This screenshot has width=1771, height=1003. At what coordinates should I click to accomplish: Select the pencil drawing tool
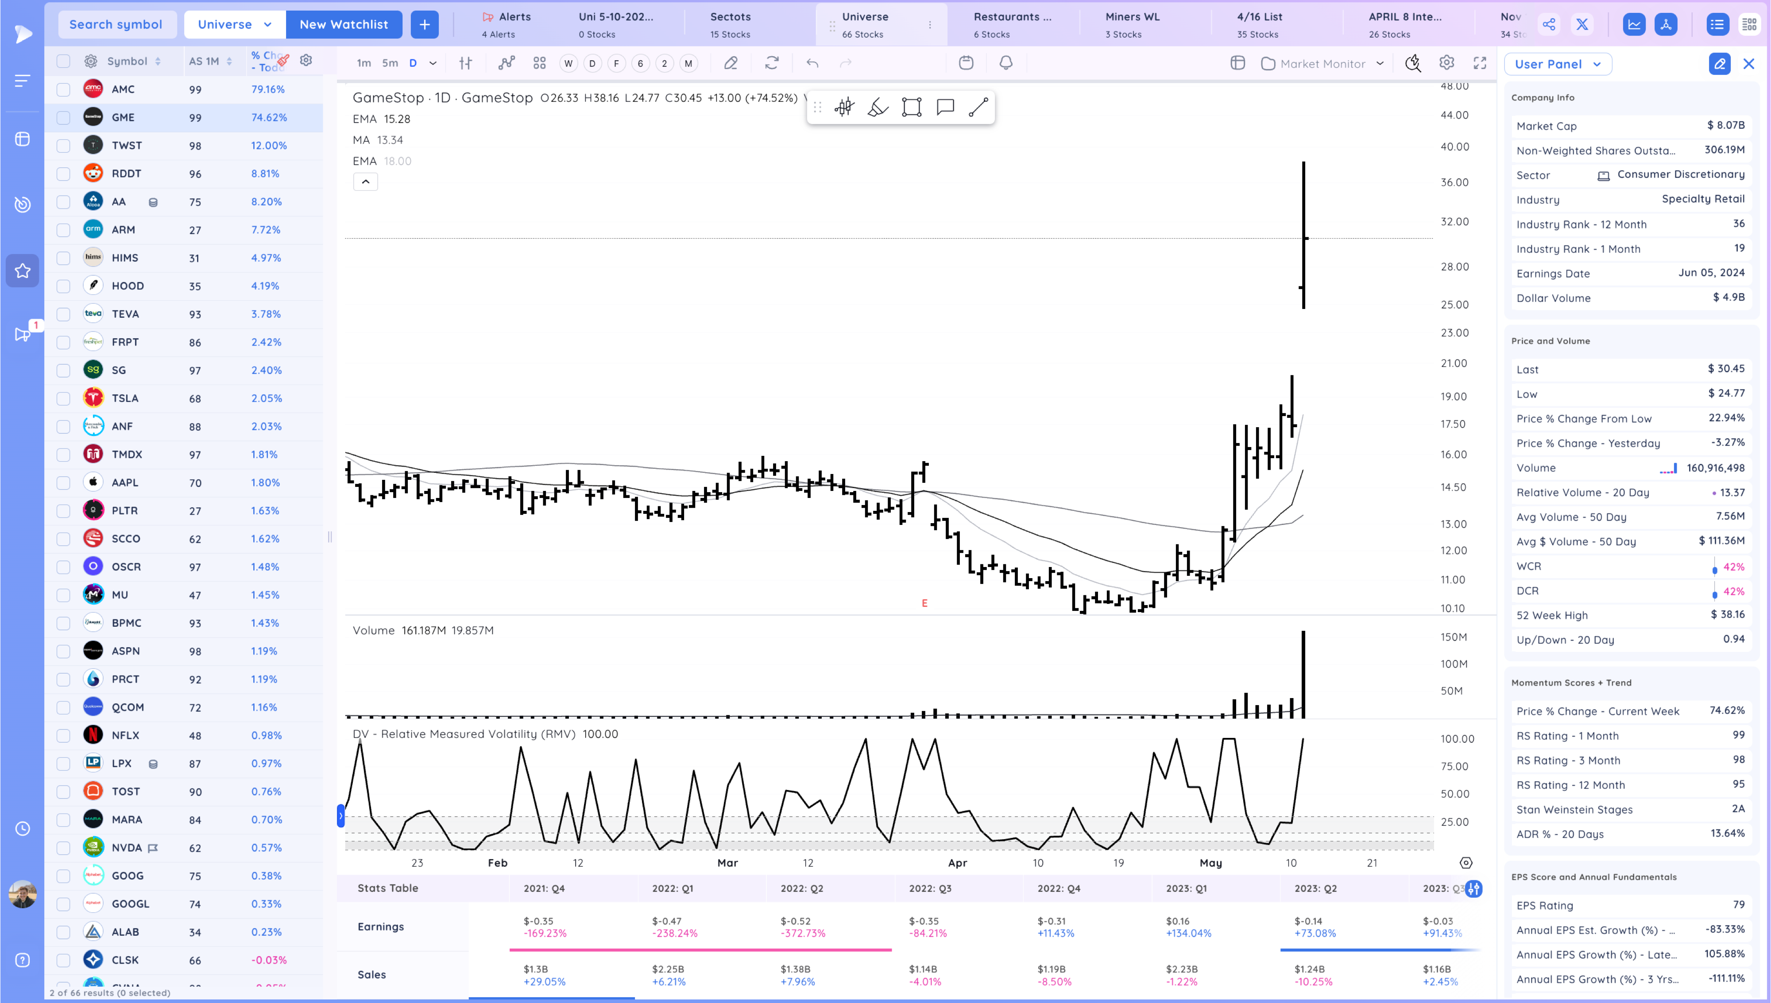[x=731, y=63]
